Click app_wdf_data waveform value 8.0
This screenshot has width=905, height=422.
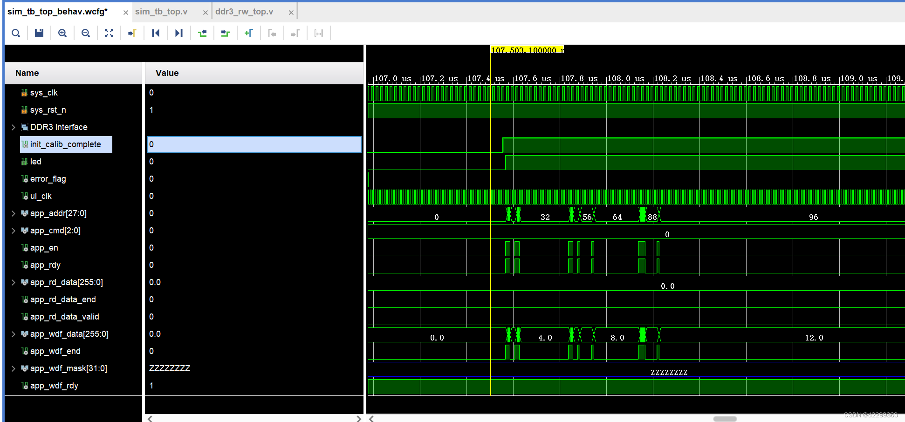[x=617, y=338]
